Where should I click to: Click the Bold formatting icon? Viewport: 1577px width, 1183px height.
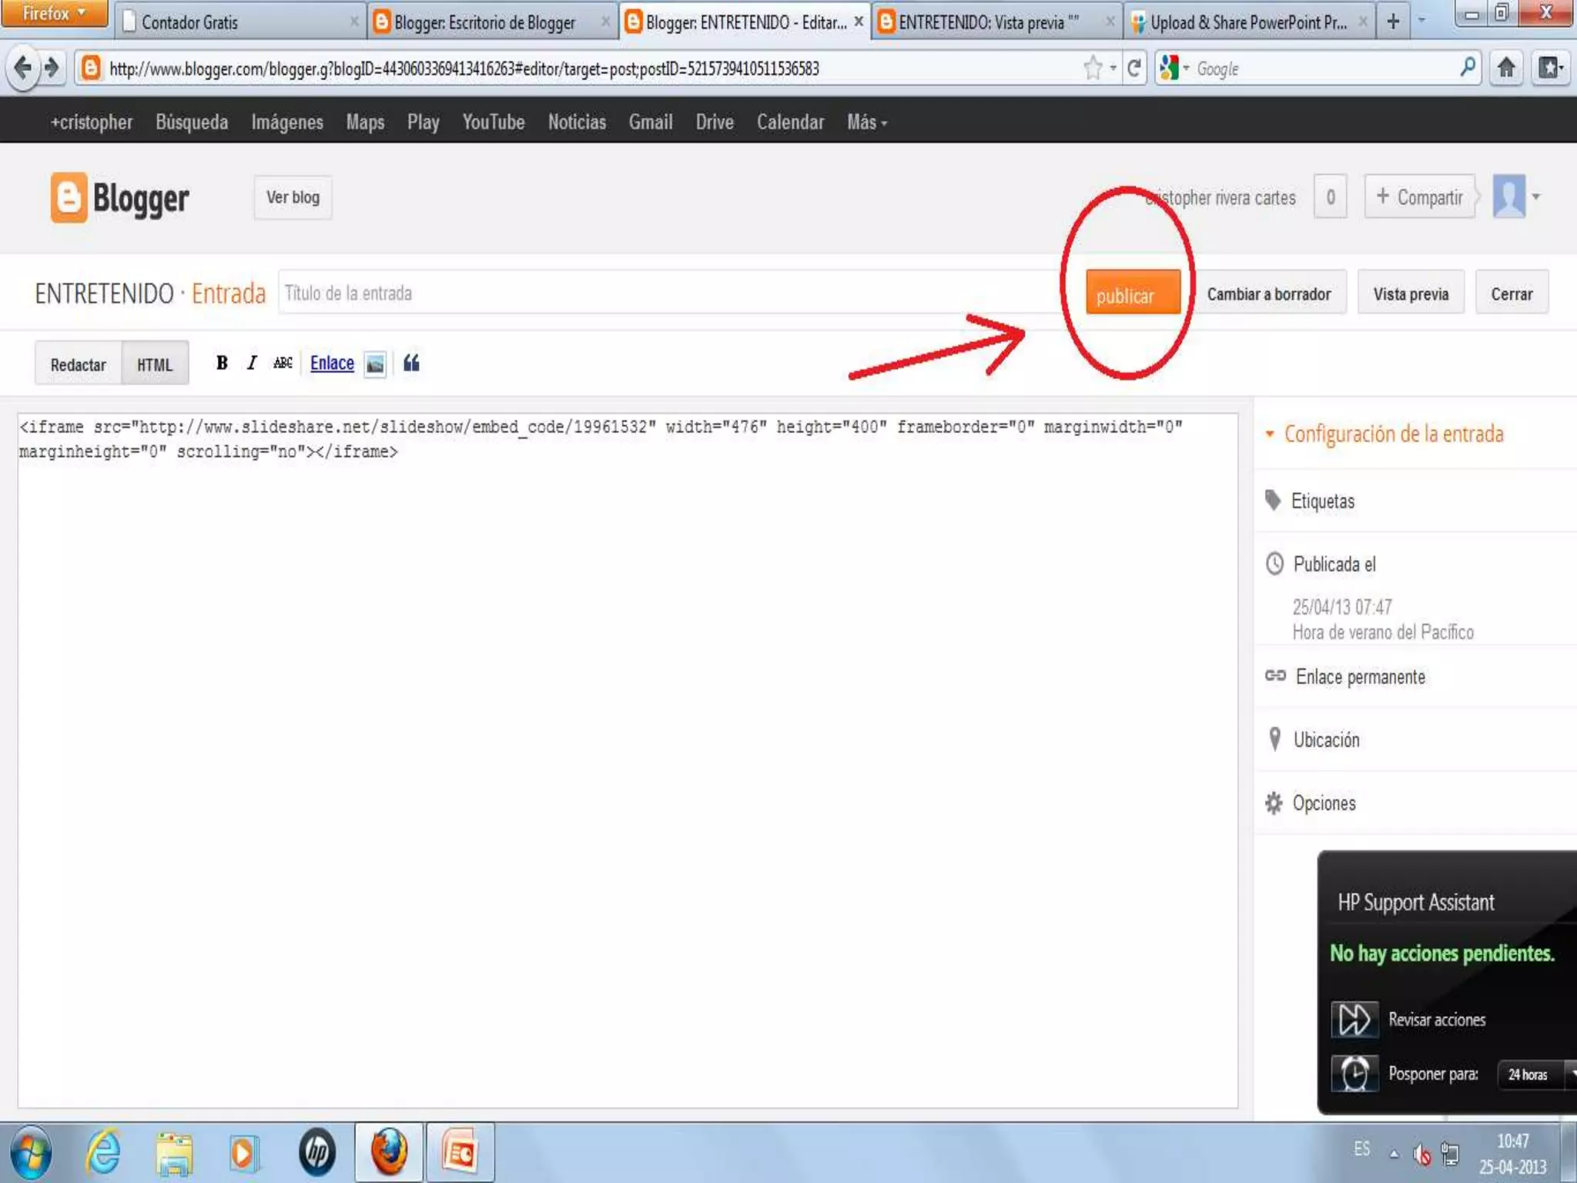[x=222, y=363]
